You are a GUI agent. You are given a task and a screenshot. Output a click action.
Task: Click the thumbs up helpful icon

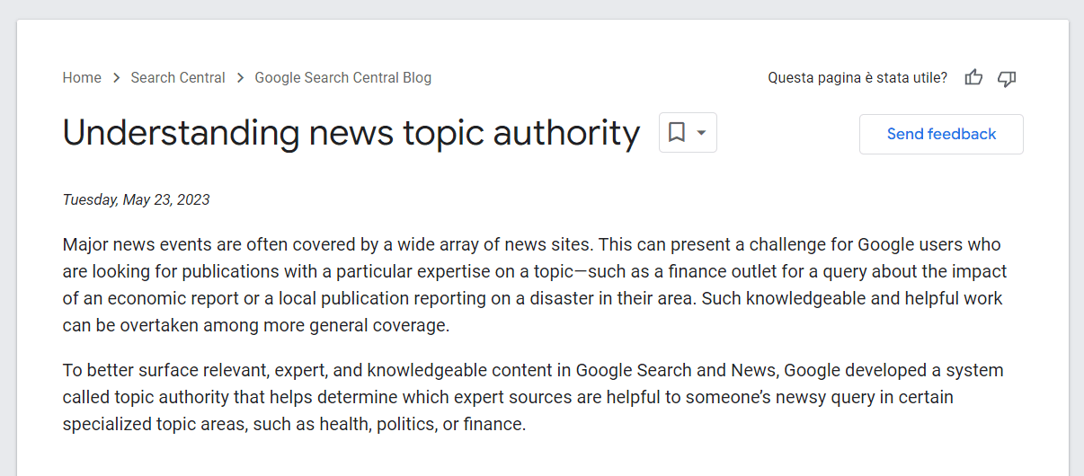973,78
